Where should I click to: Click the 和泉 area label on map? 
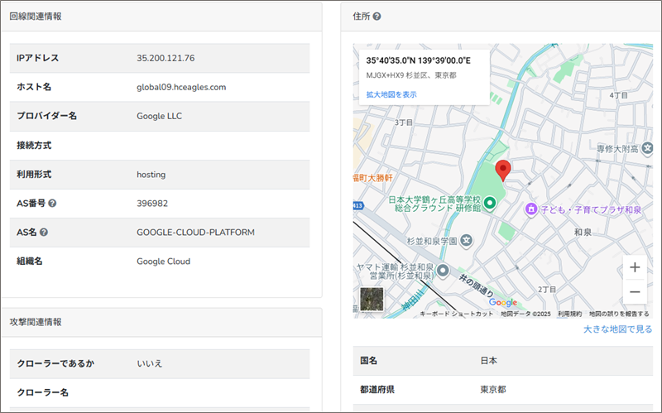pyautogui.click(x=583, y=233)
